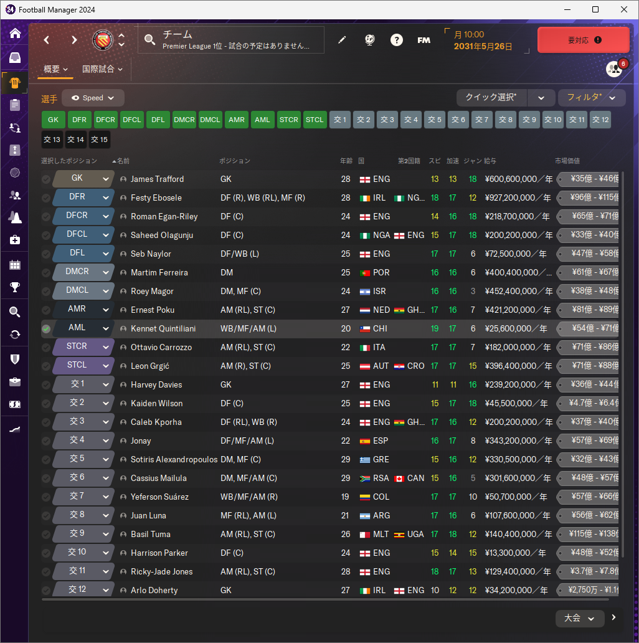Sort by the 市場価値 column header
The width and height of the screenshot is (639, 643).
(567, 161)
